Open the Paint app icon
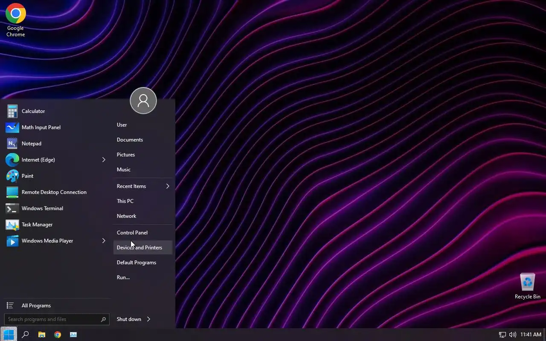 point(12,176)
